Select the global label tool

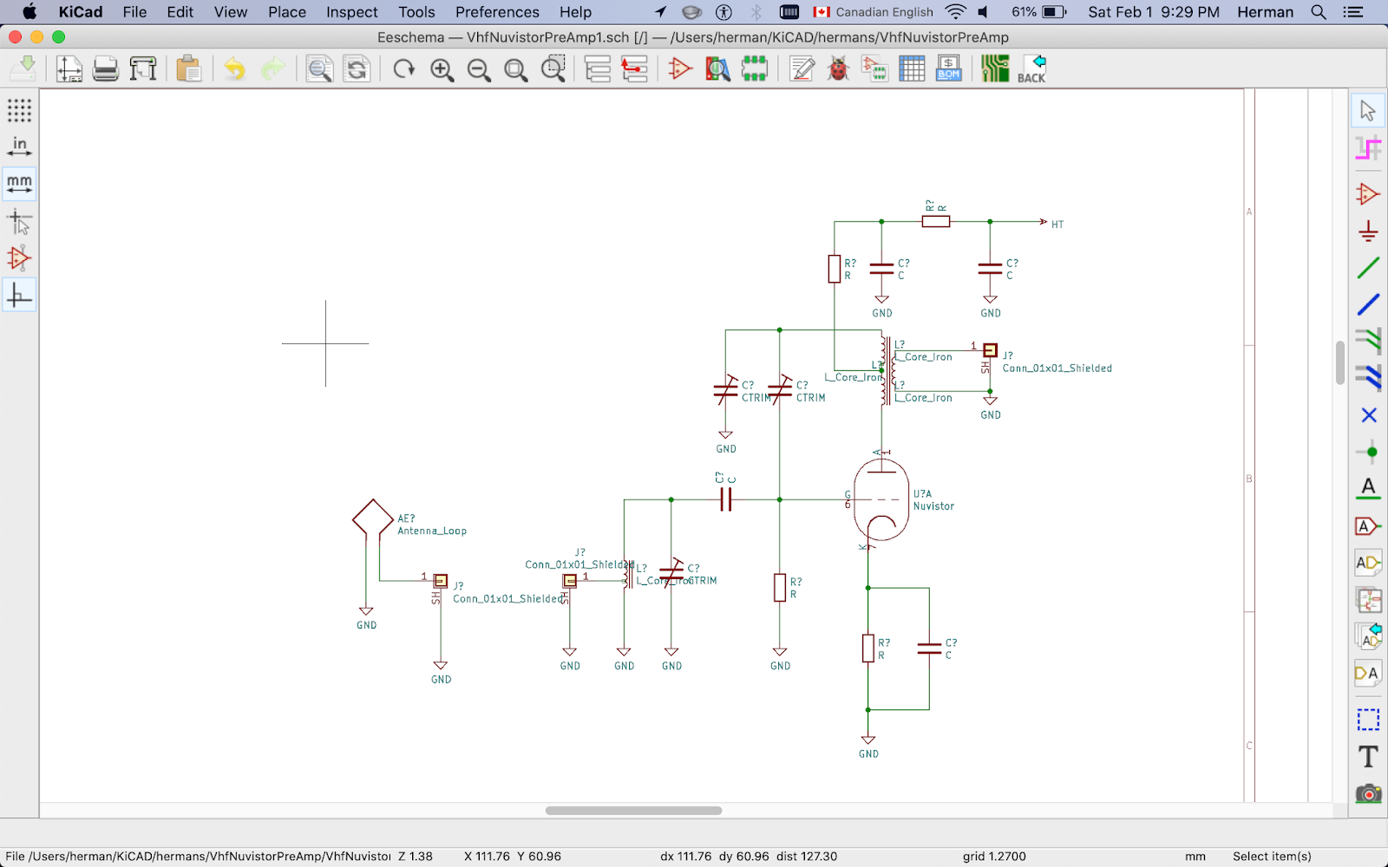(1368, 526)
